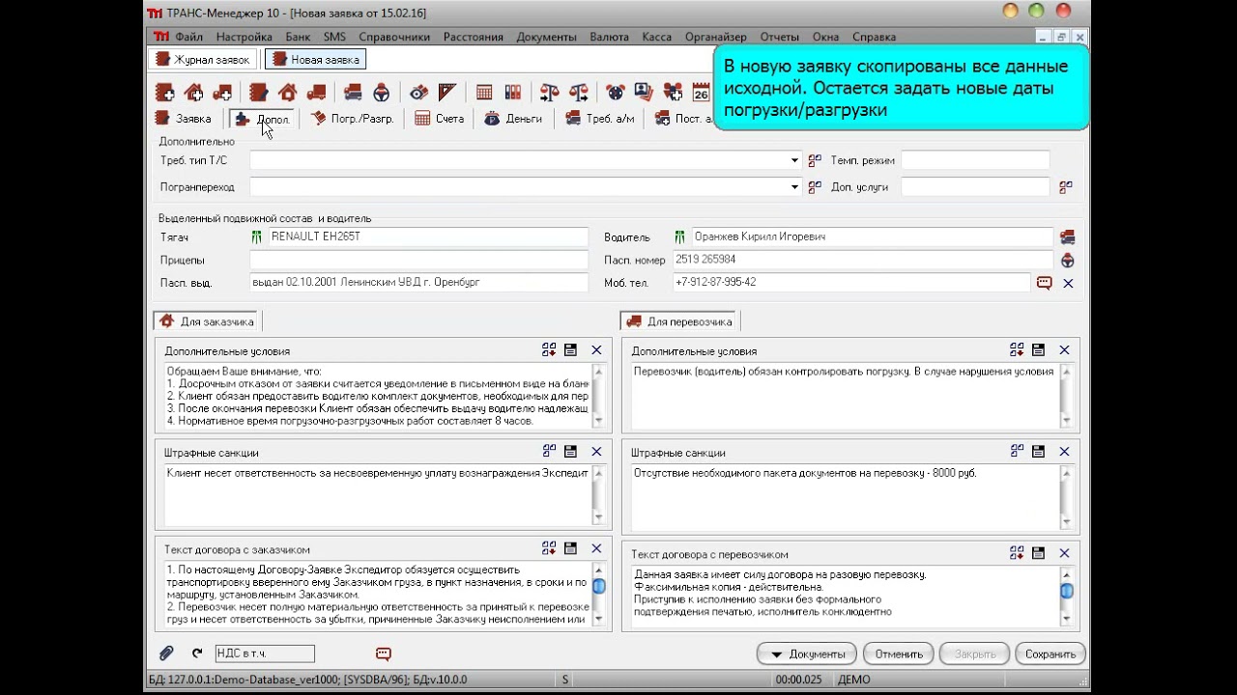Image resolution: width=1237 pixels, height=695 pixels.
Task: Click the reference icon next to Треб. тип Т/С
Action: [815, 160]
